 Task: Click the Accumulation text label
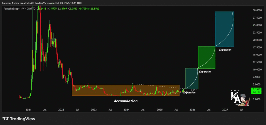(x=125, y=101)
